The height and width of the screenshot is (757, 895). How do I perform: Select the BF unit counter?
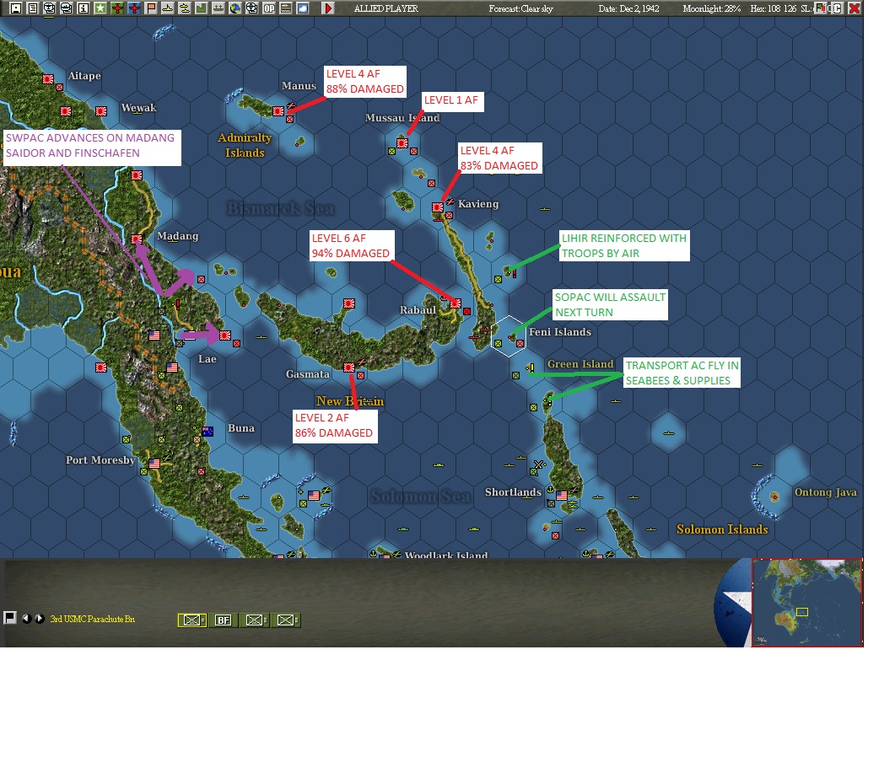[224, 620]
